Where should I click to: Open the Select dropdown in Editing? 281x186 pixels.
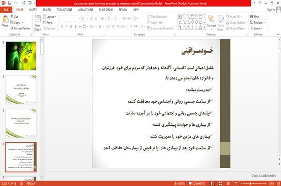coord(256,28)
